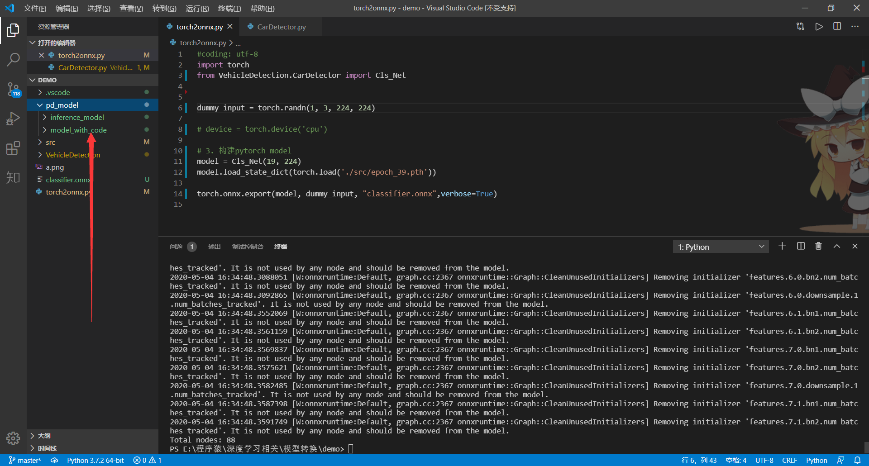Image resolution: width=869 pixels, height=466 pixels.
Task: Expand the .vscode folder
Action: point(92,92)
